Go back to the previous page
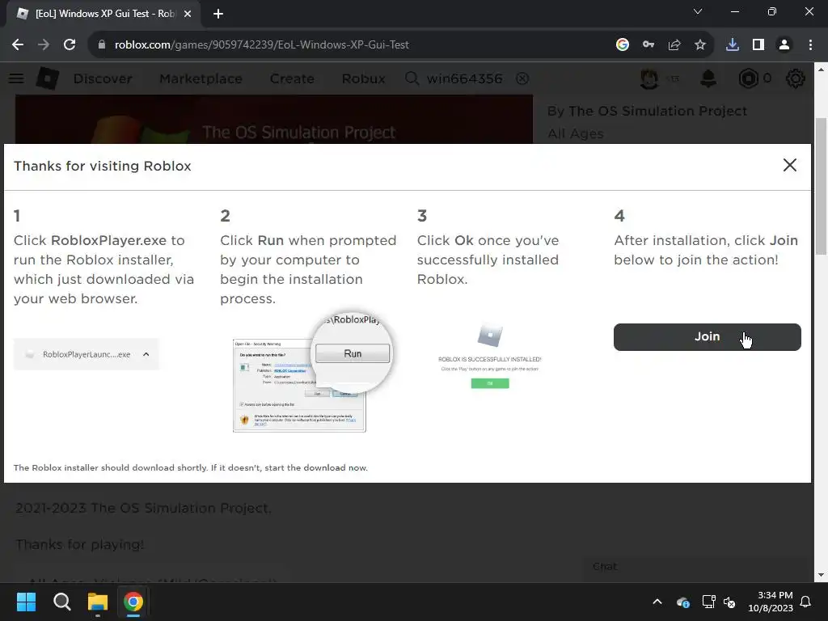The image size is (828, 621). [18, 45]
